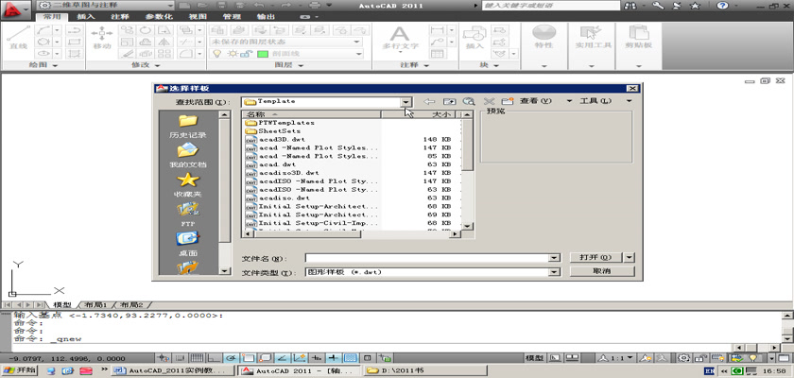This screenshot has height=378, width=794.
Task: Expand the look-in Template folder dropdown
Action: (x=406, y=101)
